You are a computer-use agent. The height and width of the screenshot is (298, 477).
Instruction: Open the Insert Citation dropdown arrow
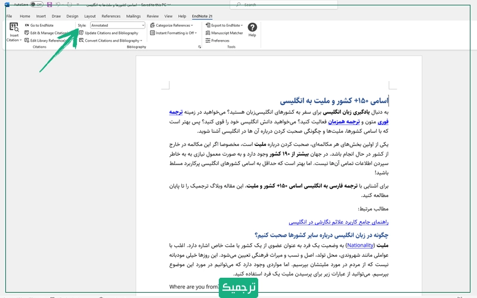pos(20,40)
